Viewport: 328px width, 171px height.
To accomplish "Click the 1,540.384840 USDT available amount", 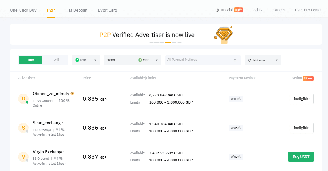I will 166,124.
